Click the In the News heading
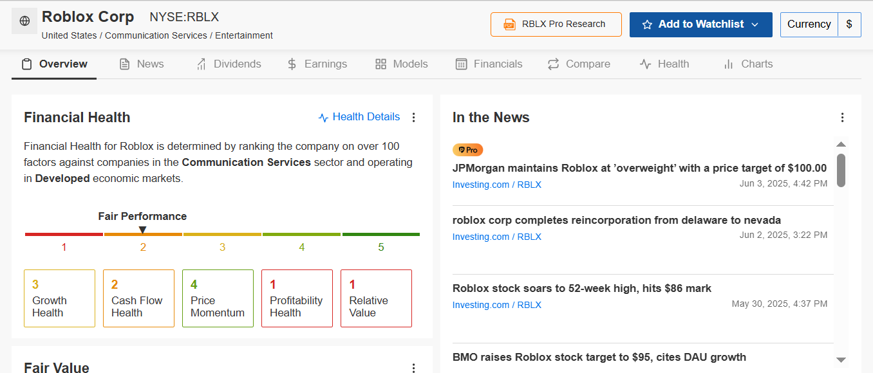The width and height of the screenshot is (873, 373). point(491,117)
